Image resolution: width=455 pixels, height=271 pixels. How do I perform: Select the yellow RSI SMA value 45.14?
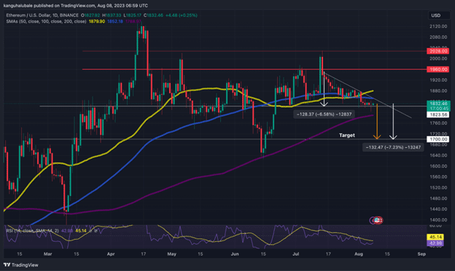81,231
